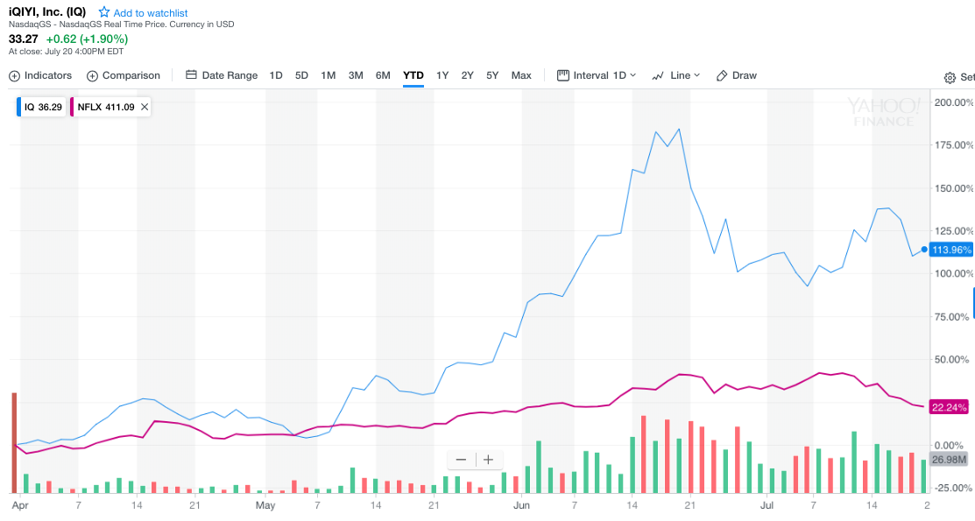975x521 pixels.
Task: Remove NFLX comparison with the X icon
Action: 145,107
